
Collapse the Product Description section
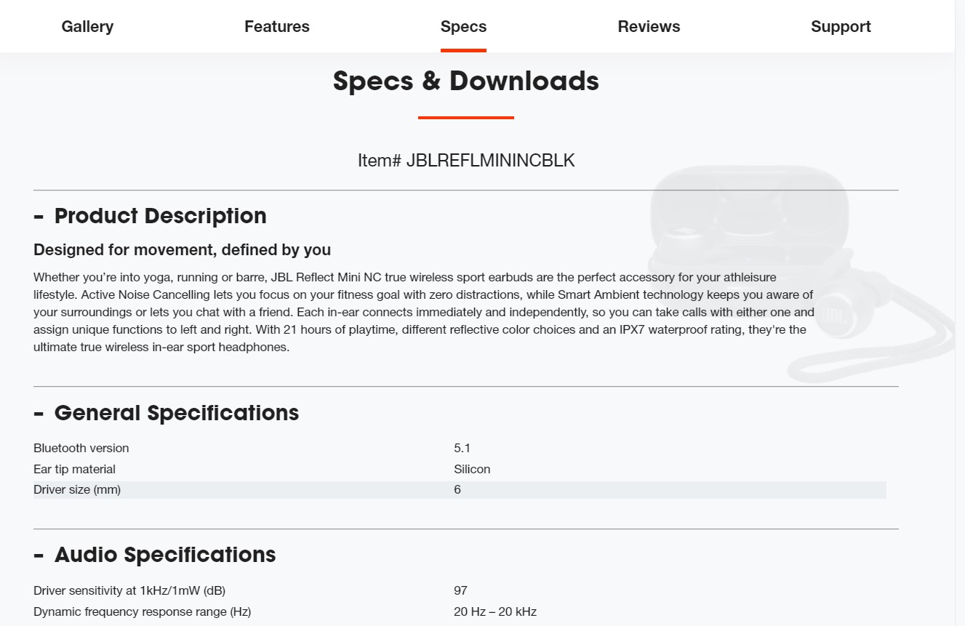150,216
